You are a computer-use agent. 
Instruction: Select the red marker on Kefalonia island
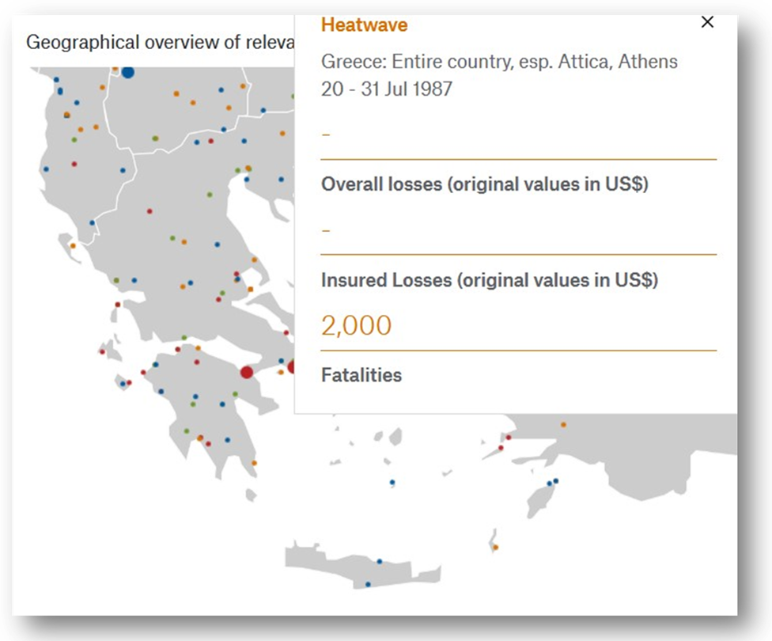click(102, 352)
